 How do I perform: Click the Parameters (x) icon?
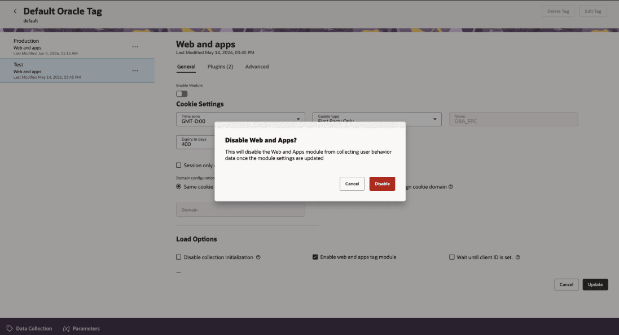click(67, 329)
